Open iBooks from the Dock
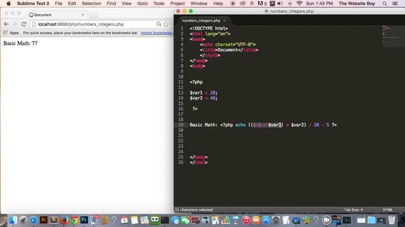 pyautogui.click(x=256, y=220)
